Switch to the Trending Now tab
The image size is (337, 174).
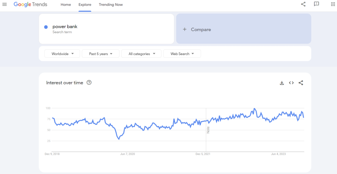[111, 5]
